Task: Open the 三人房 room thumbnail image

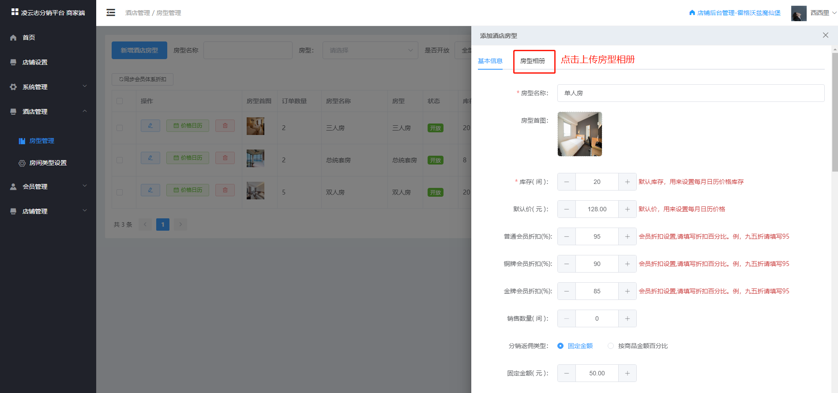Action: pyautogui.click(x=256, y=126)
